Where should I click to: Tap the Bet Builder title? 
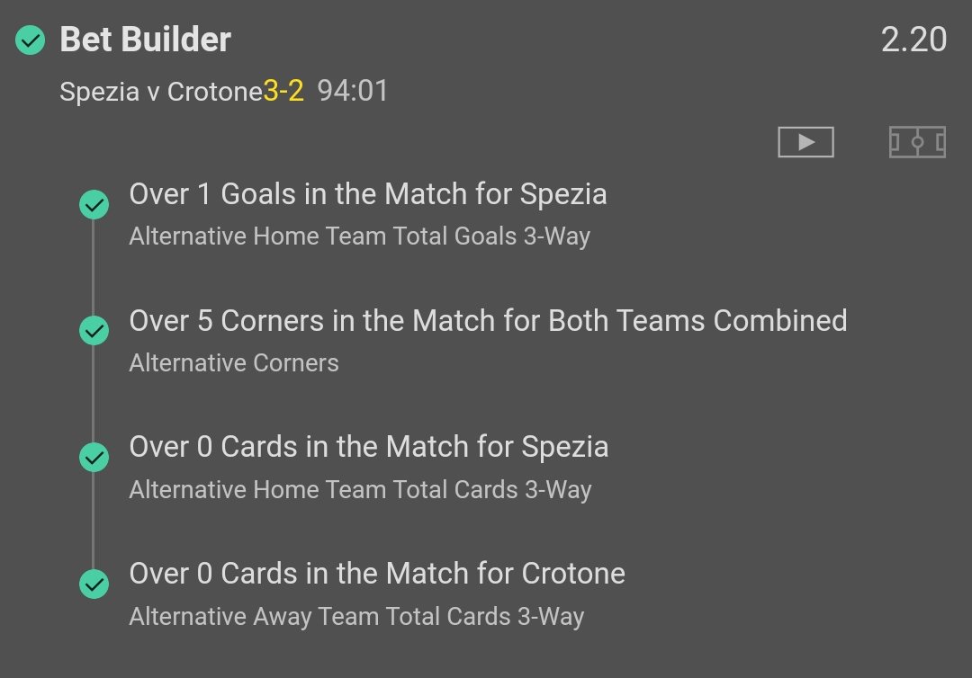point(145,40)
